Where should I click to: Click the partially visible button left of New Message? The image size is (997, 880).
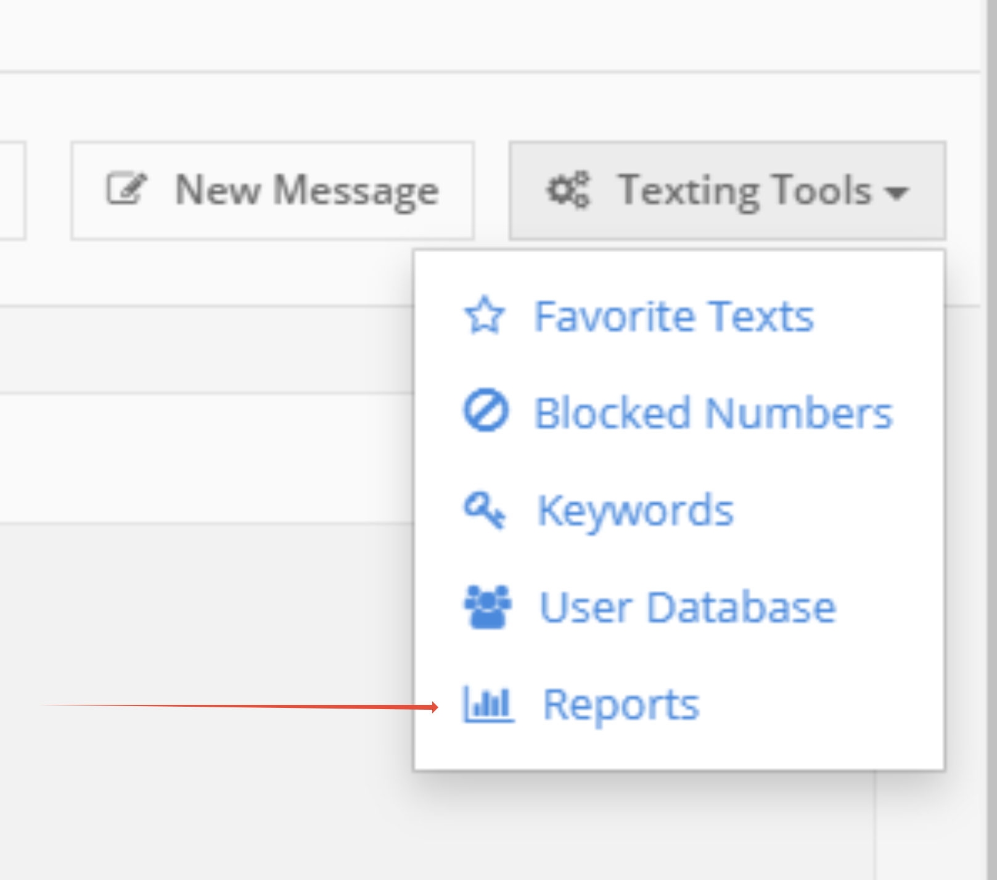pyautogui.click(x=11, y=190)
